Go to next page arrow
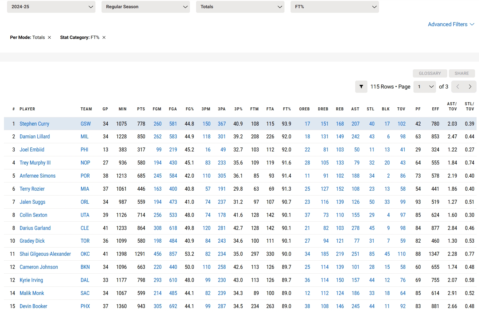 [x=470, y=87]
